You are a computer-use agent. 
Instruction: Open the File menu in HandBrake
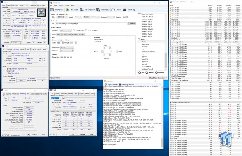(52, 5)
